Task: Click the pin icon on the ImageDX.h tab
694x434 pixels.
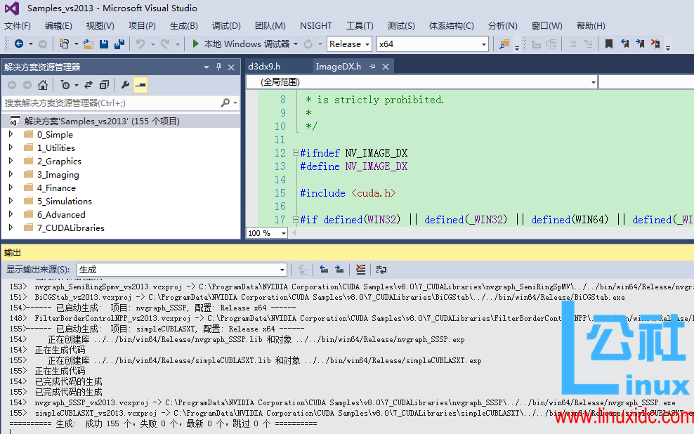Action: click(372, 66)
